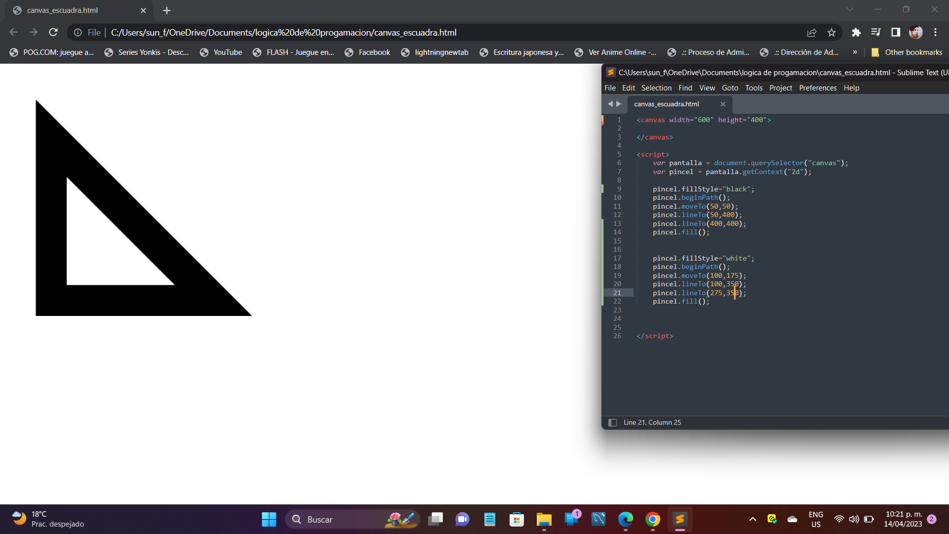The height and width of the screenshot is (534, 949).
Task: Go back in Chrome history
Action: (x=14, y=33)
